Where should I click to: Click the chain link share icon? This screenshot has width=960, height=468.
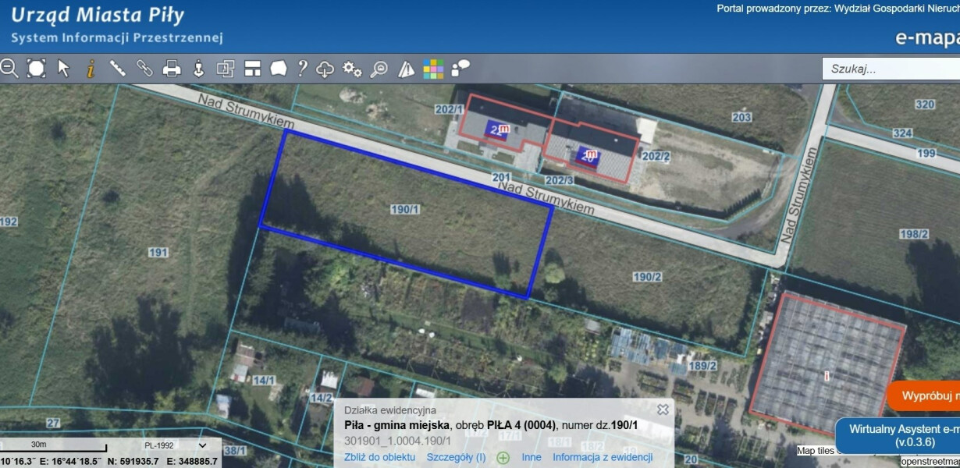click(x=144, y=69)
